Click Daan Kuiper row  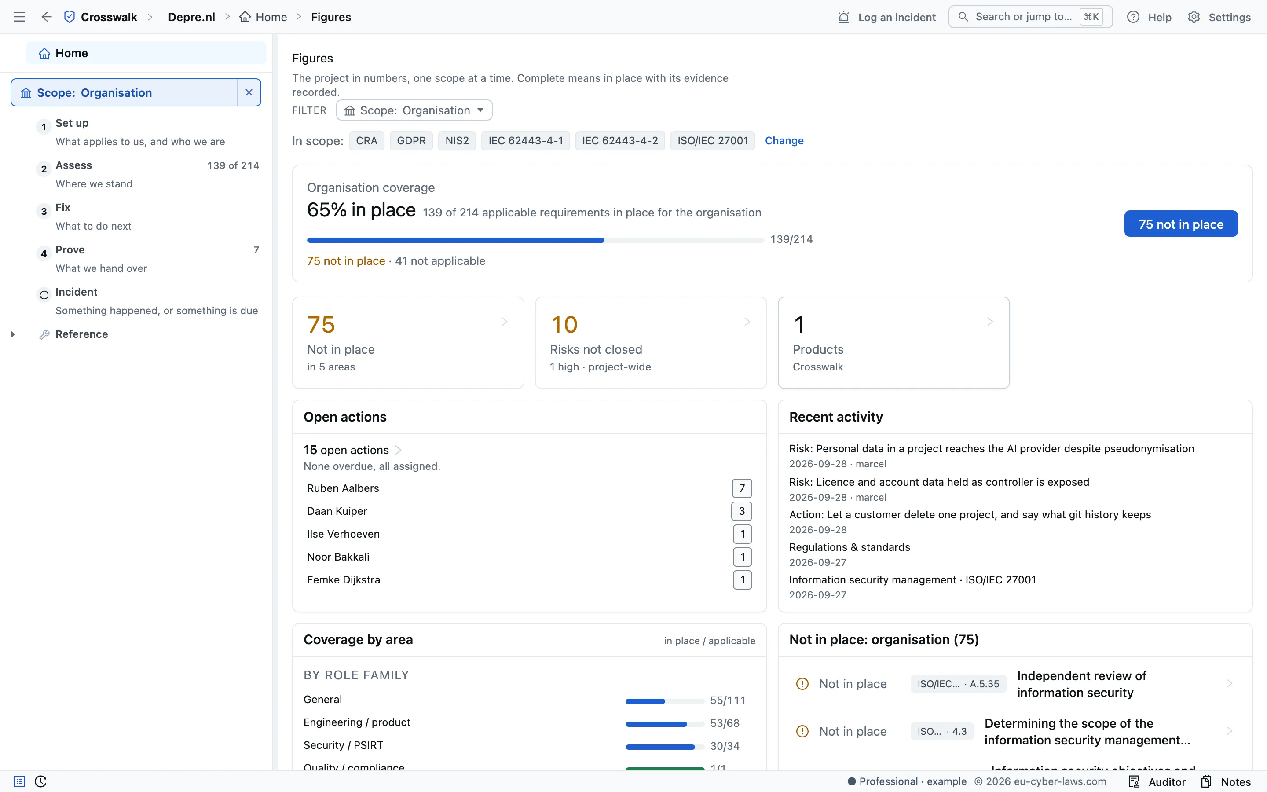529,511
